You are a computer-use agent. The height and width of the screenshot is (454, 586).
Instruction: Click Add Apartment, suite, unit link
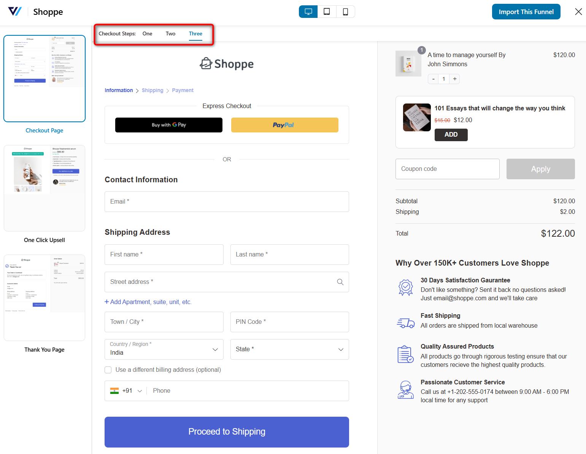pos(148,302)
